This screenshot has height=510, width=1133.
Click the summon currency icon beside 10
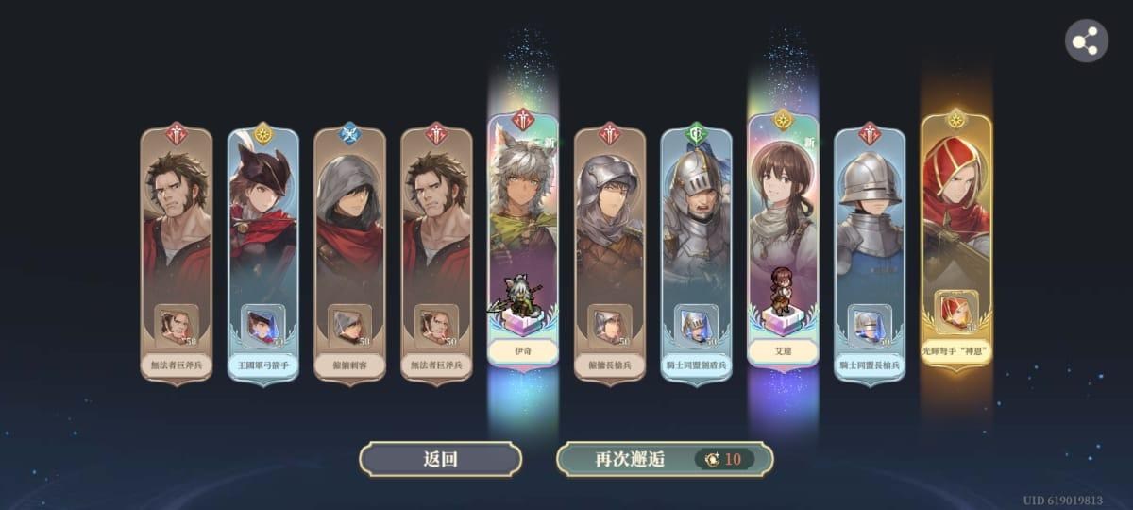[x=712, y=459]
